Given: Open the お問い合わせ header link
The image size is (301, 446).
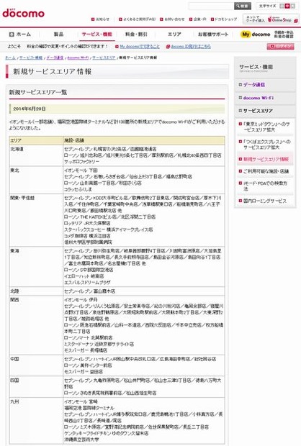Looking at the screenshot, I should point(172,19).
